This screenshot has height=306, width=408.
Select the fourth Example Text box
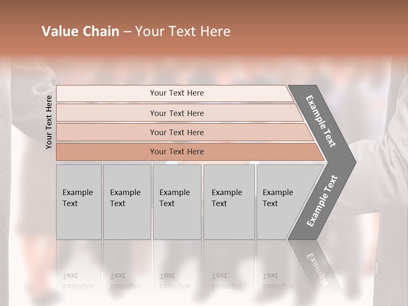(229, 202)
